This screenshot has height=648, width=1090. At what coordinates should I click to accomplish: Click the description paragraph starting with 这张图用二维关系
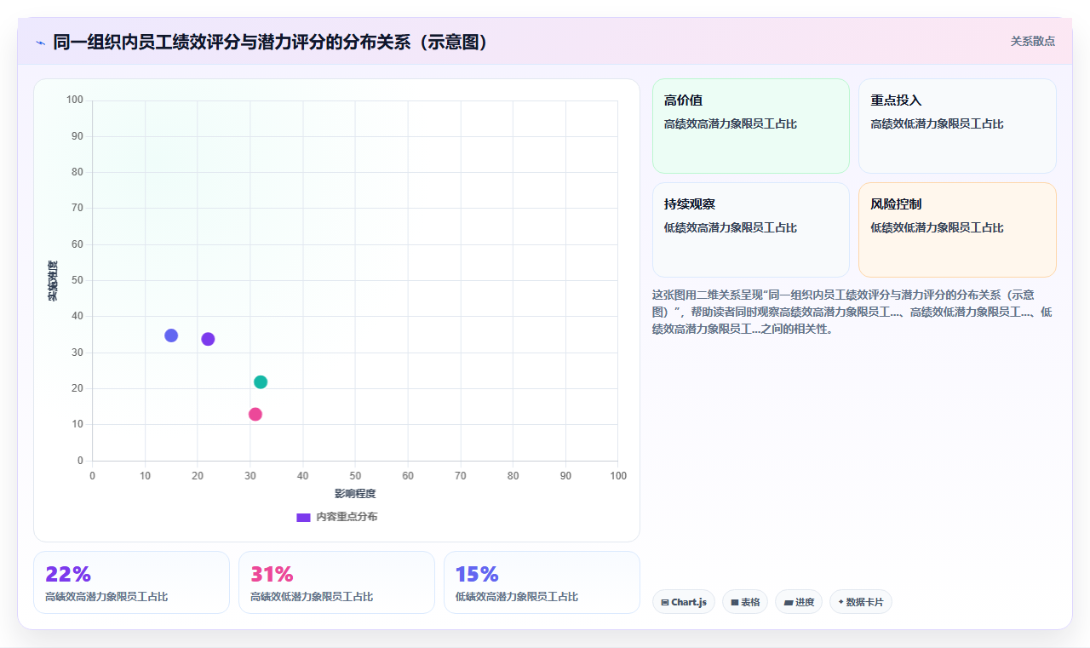click(852, 312)
